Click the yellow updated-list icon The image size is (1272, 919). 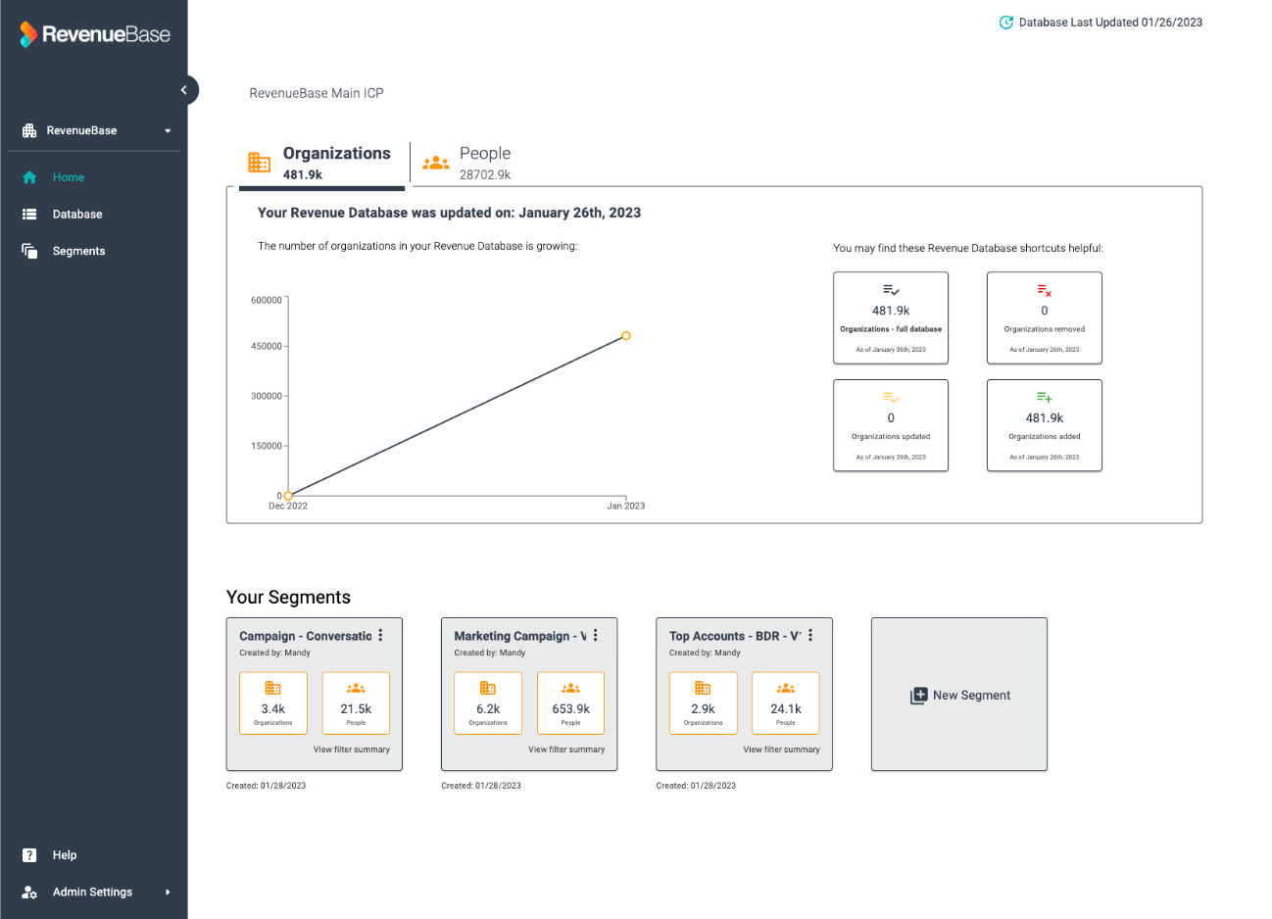[x=891, y=398]
